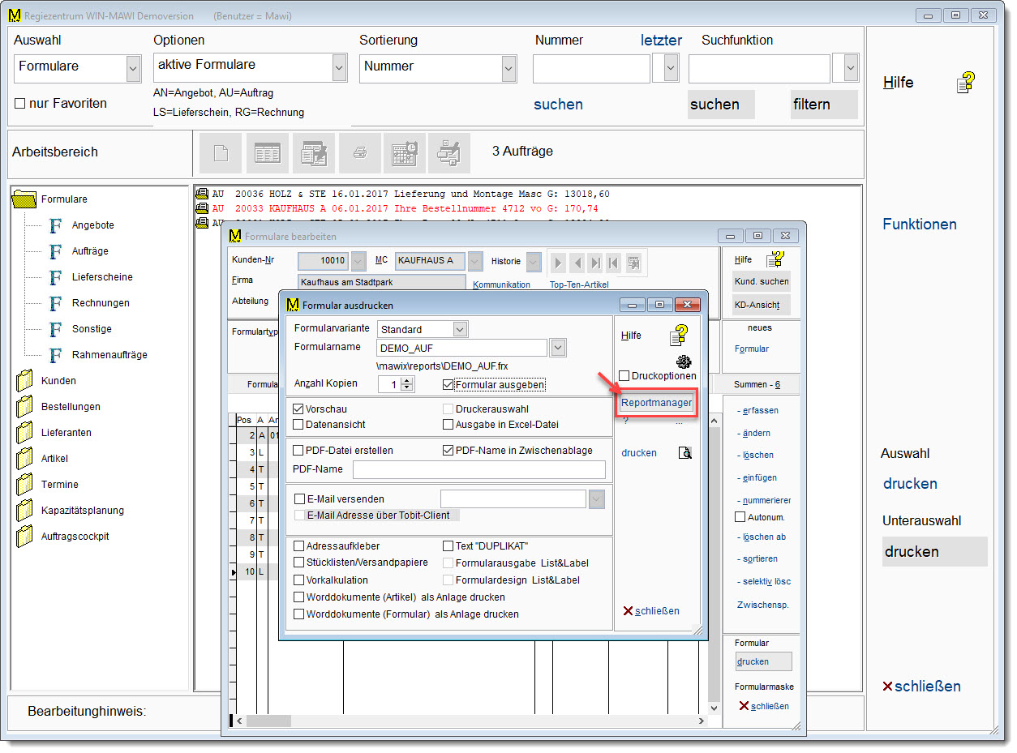Click the Reportmanager button
Image resolution: width=1017 pixels, height=753 pixels.
coord(656,403)
